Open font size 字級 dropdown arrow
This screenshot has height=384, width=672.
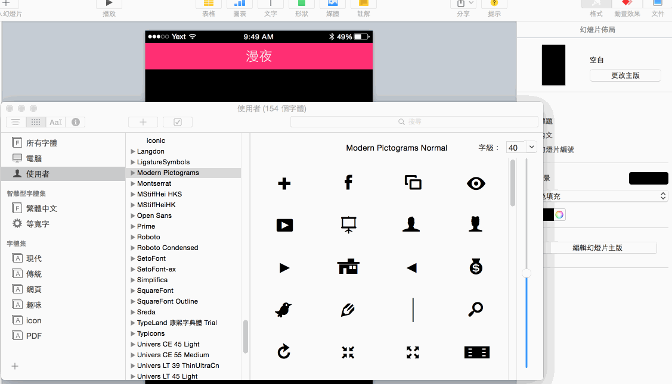coord(531,147)
